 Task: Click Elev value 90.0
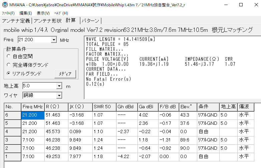tap(188, 148)
